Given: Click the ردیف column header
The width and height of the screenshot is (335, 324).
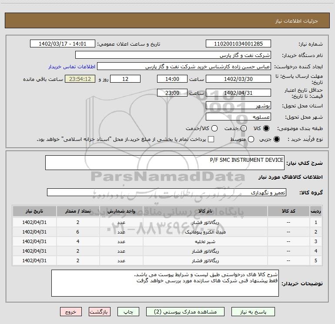Looking at the screenshot, I should click(x=316, y=211).
